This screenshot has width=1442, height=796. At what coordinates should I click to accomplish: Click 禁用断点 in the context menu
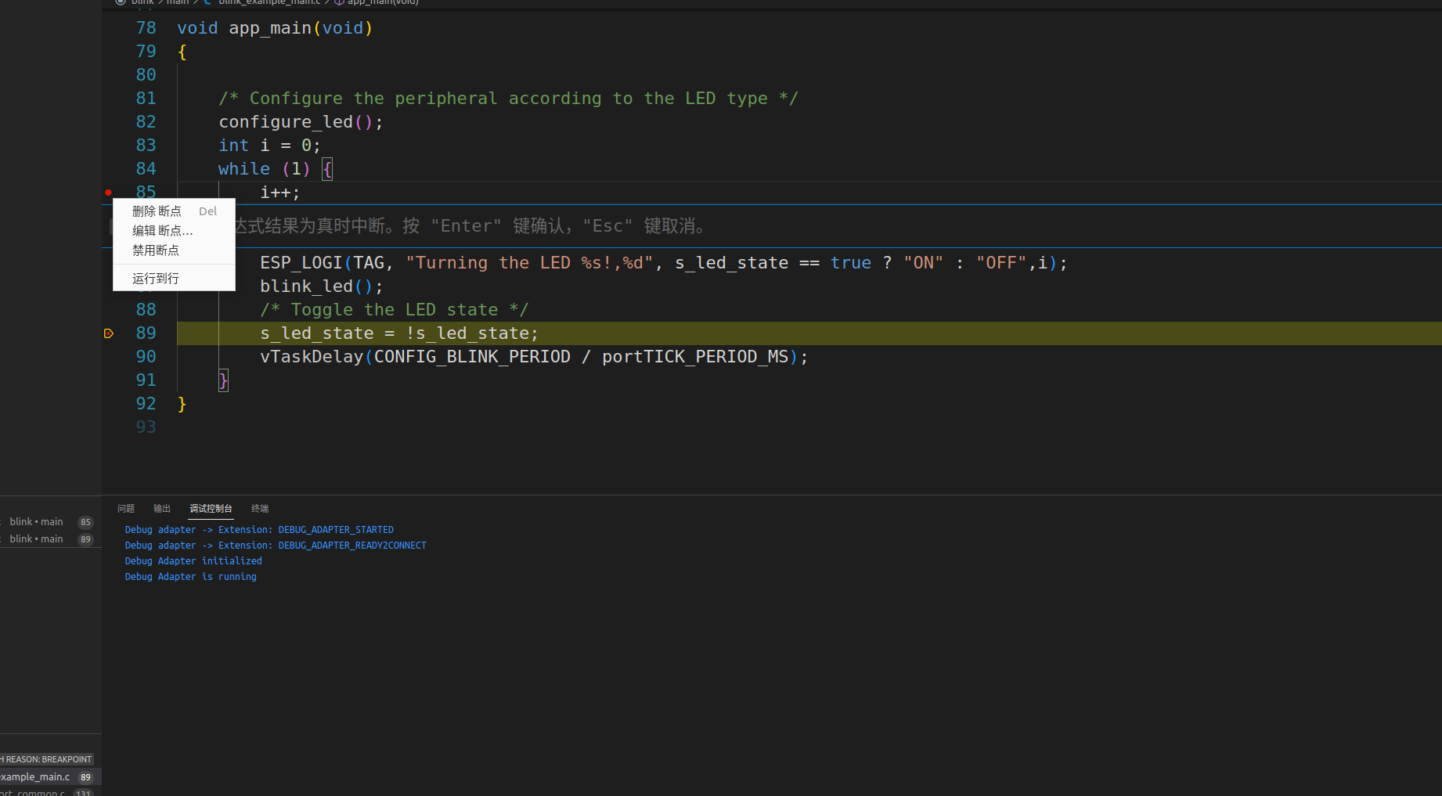[x=174, y=250]
